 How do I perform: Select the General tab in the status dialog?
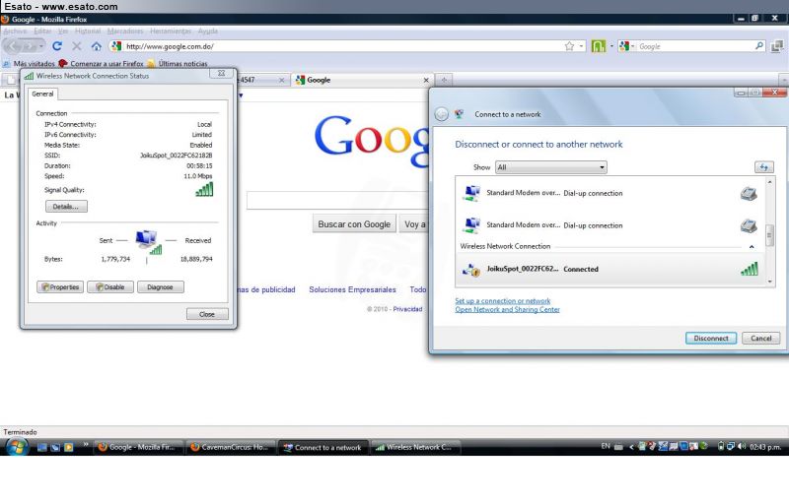42,94
